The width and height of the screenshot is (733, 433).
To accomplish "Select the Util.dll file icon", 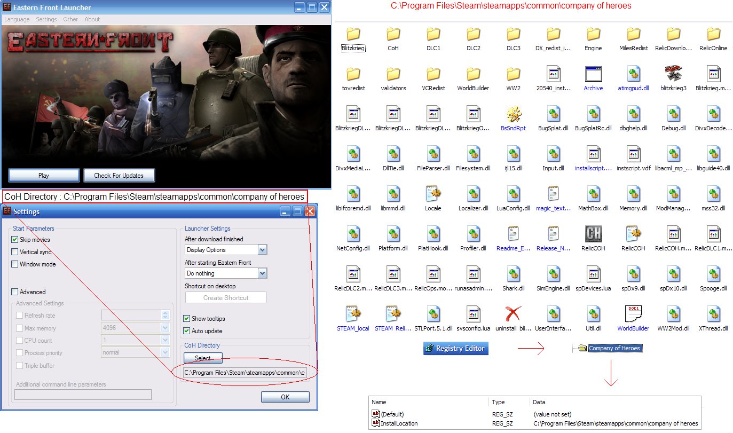I will coord(594,314).
